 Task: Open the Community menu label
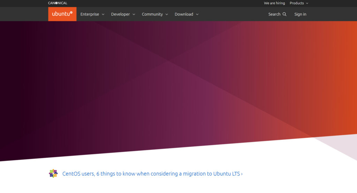[152, 14]
